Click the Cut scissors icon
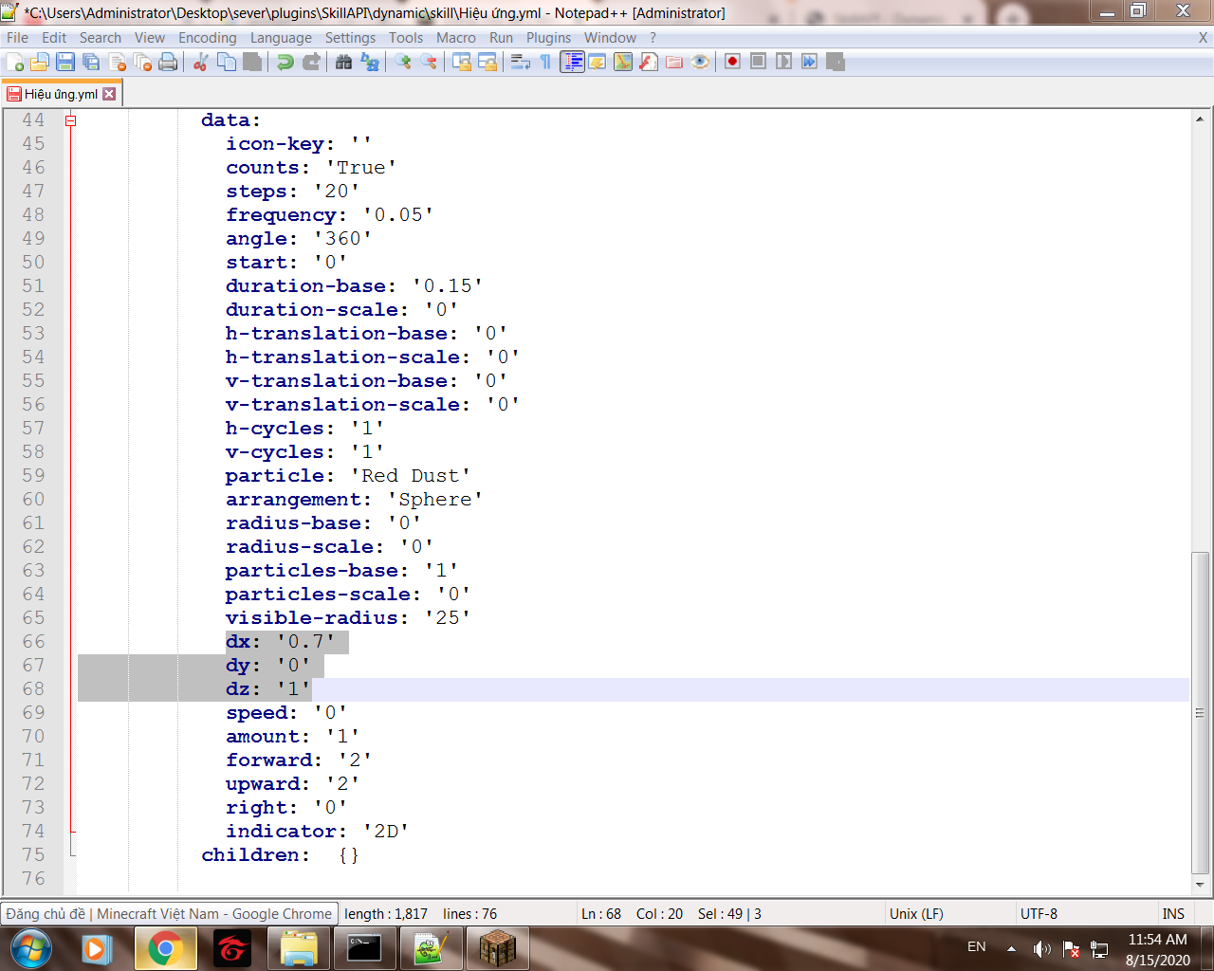Image resolution: width=1214 pixels, height=971 pixels. click(x=200, y=62)
